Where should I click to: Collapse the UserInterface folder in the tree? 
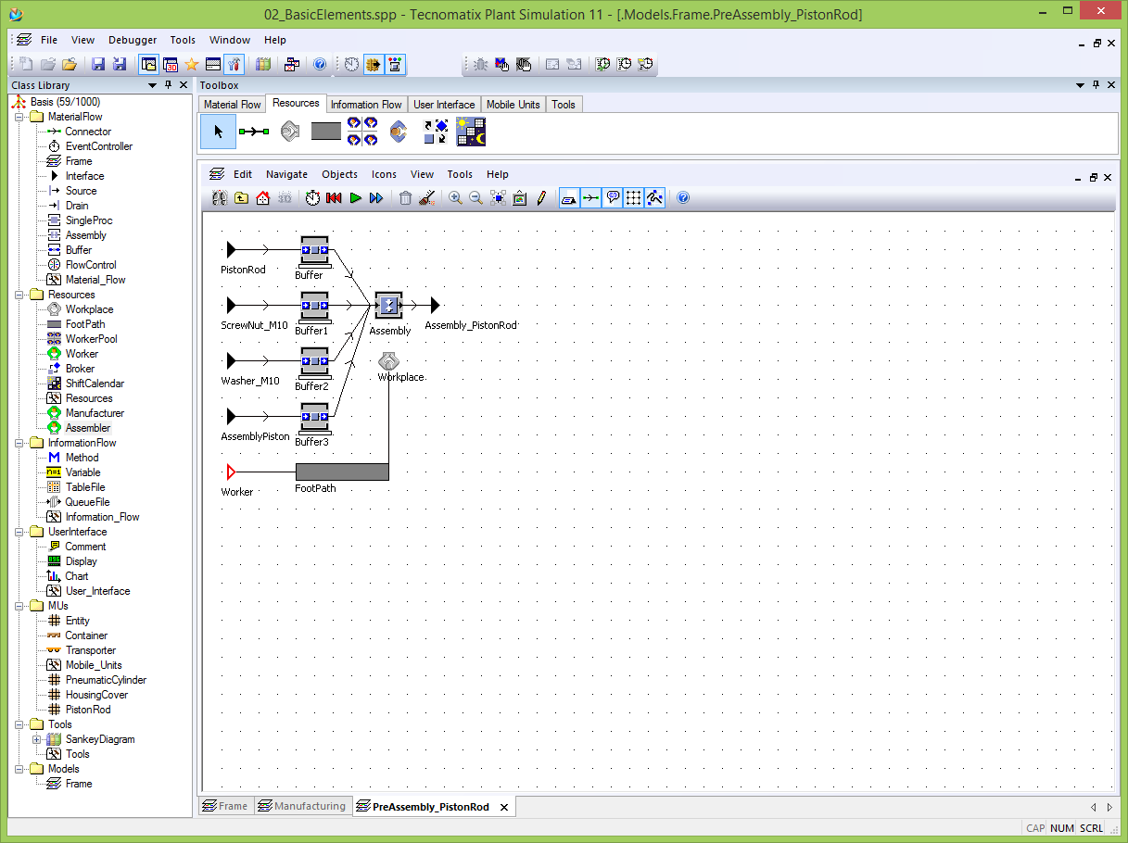click(x=19, y=532)
